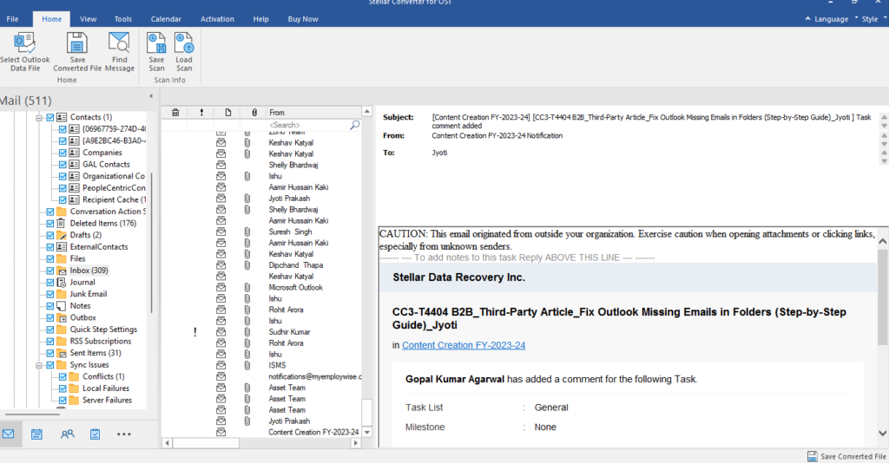
Task: Open message from Dipchand Thapa
Action: click(295, 265)
